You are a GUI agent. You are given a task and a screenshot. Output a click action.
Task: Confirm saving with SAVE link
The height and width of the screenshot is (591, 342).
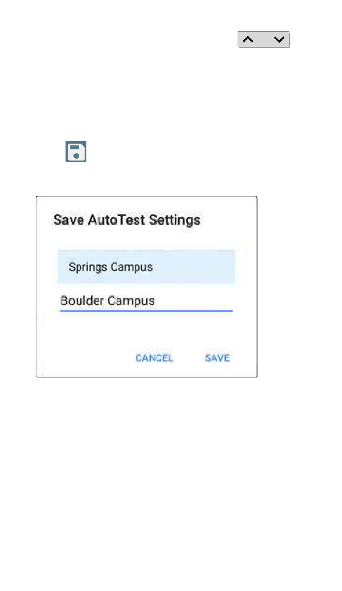click(x=217, y=358)
